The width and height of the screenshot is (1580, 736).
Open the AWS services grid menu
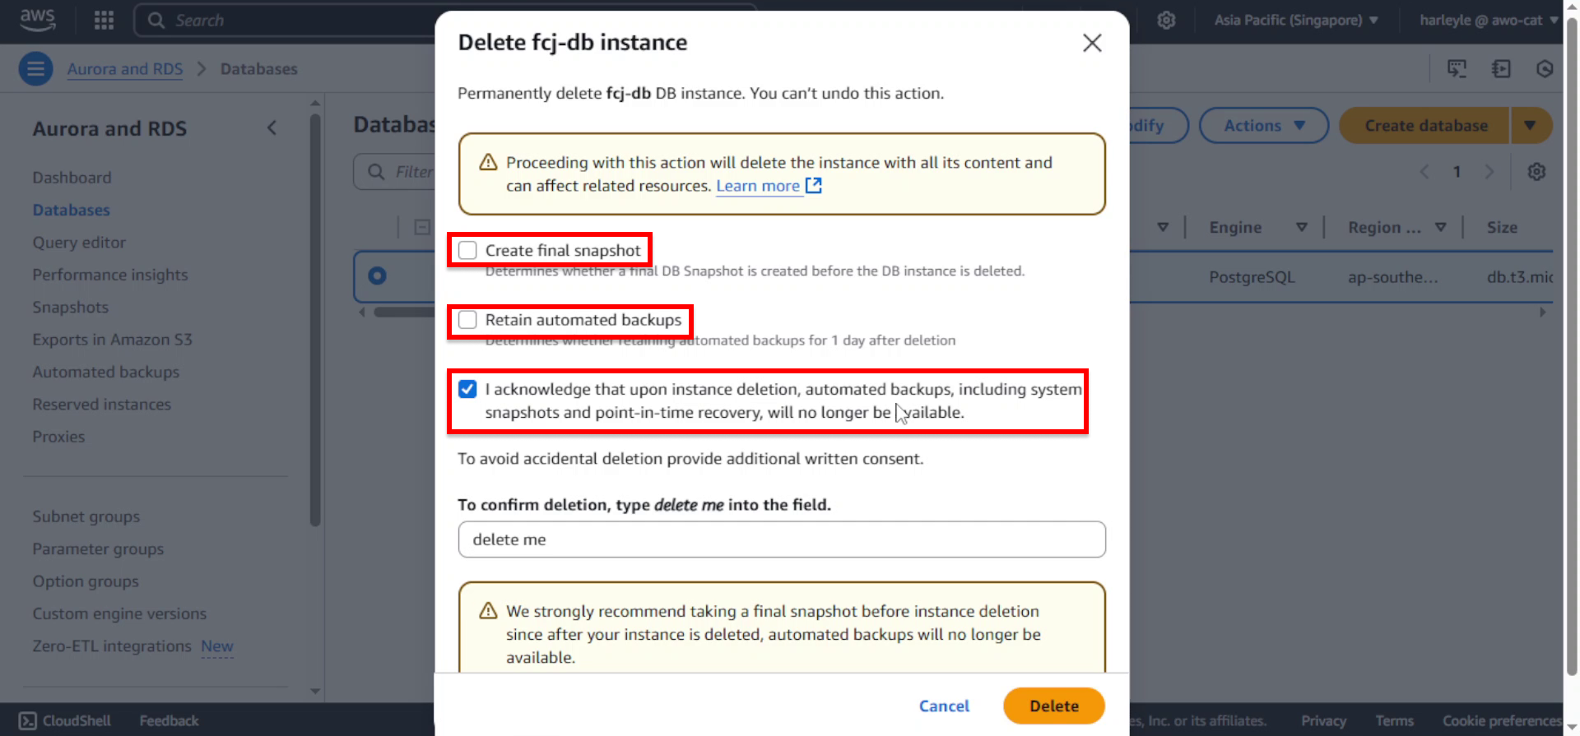coord(104,20)
